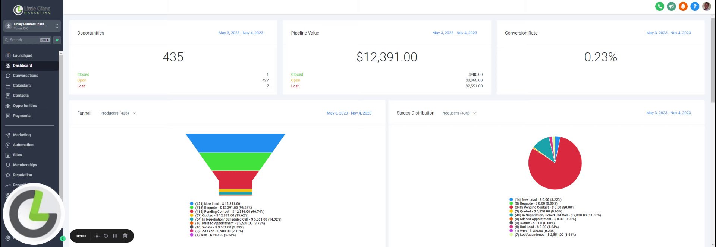Click the teal In Negotiation pie slice

click(x=545, y=148)
